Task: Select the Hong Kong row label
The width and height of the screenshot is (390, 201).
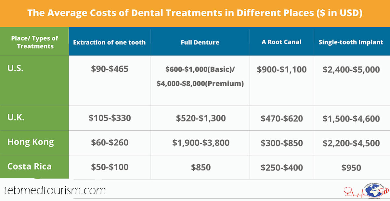Action: [31, 142]
